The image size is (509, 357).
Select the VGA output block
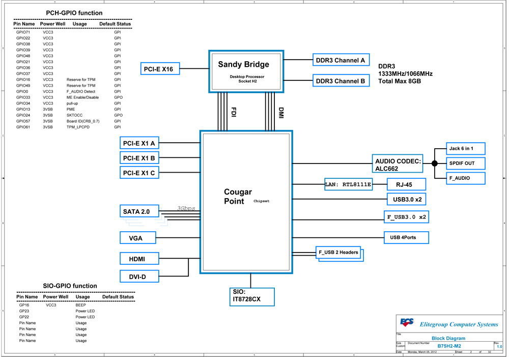click(137, 238)
